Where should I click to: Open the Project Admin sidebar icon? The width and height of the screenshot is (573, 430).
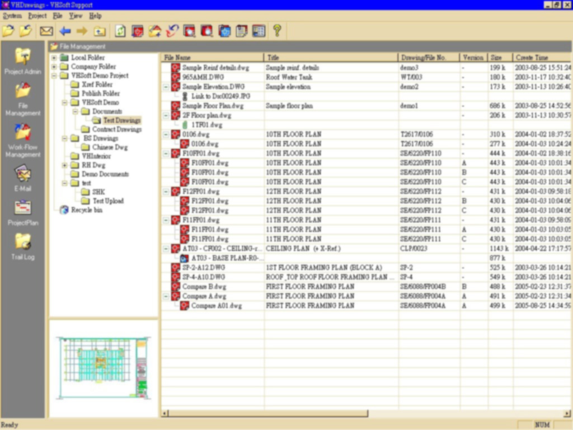coord(23,57)
